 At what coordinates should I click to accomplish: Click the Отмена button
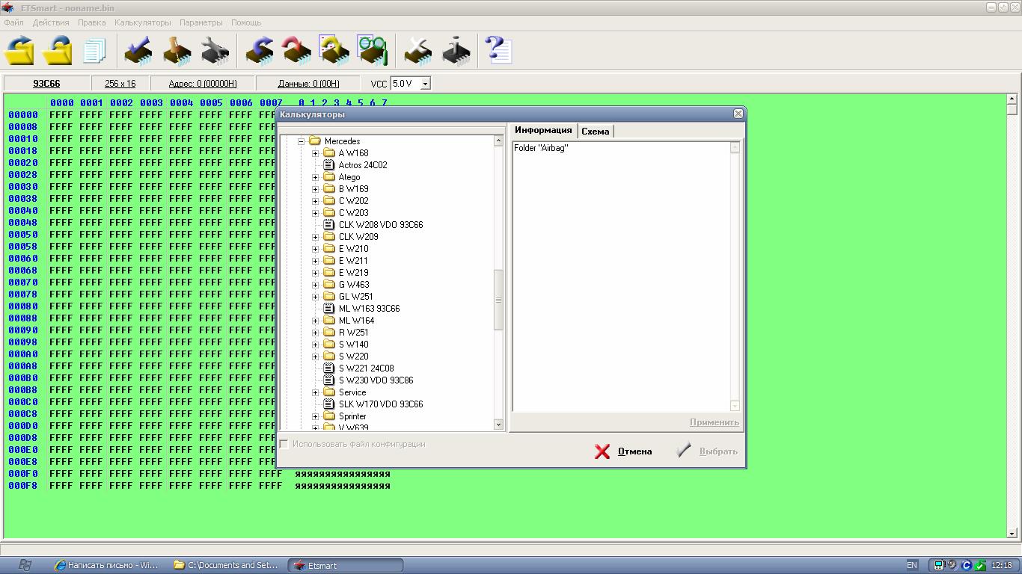[x=623, y=451]
